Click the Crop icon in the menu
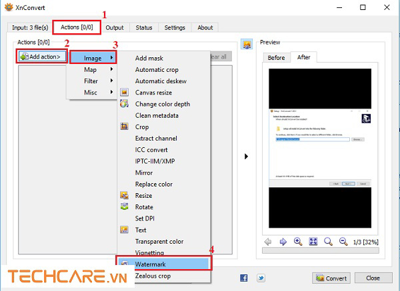This screenshot has height=291, width=400. point(124,127)
